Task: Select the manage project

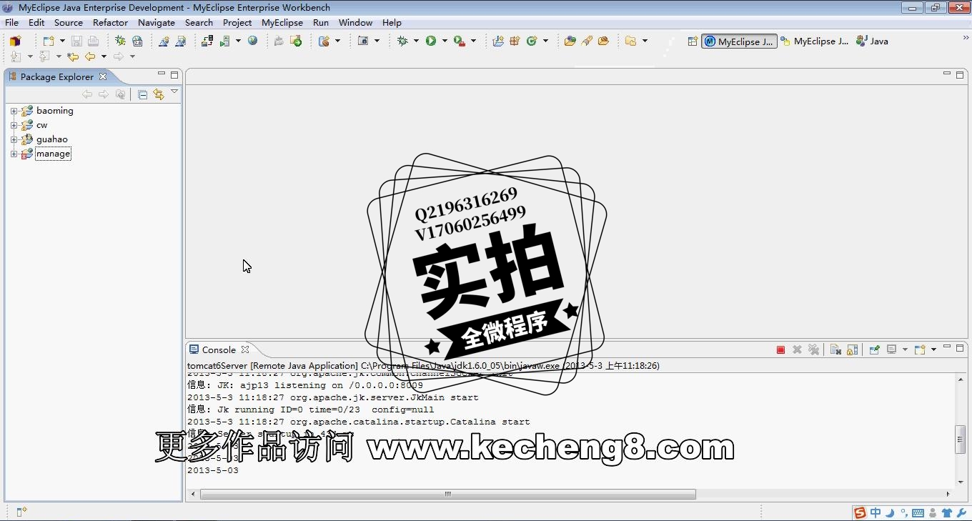Action: [53, 154]
